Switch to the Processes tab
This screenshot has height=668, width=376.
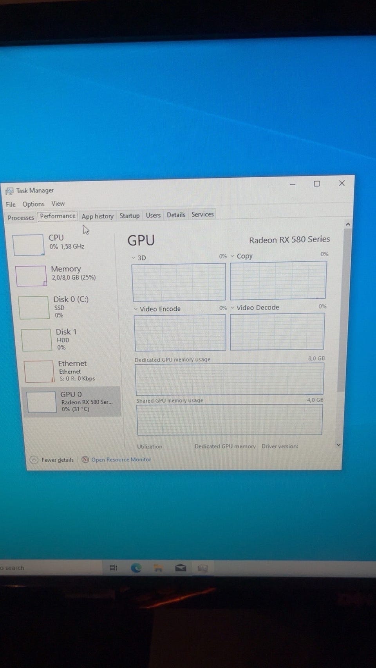coord(21,218)
